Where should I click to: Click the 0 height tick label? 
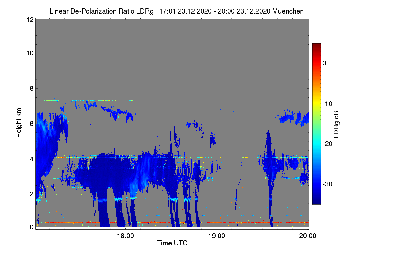(32, 227)
